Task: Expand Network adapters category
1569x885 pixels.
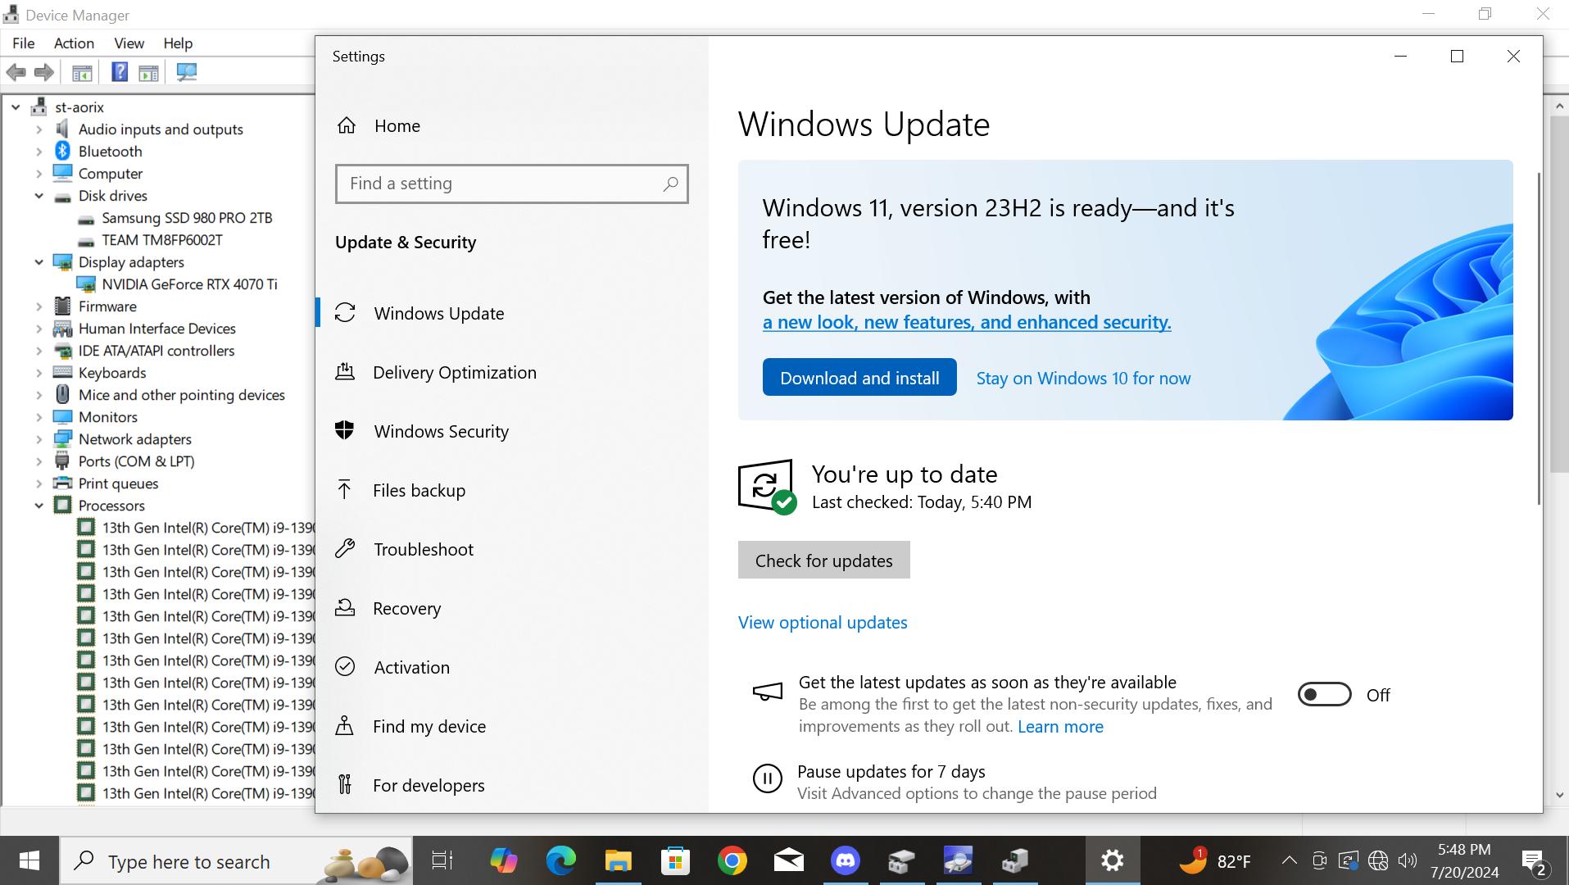Action: [39, 439]
